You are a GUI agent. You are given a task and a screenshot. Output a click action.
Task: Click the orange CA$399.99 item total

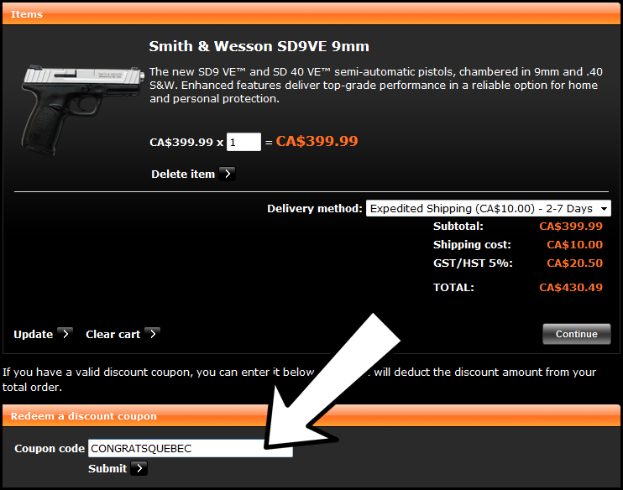point(317,141)
